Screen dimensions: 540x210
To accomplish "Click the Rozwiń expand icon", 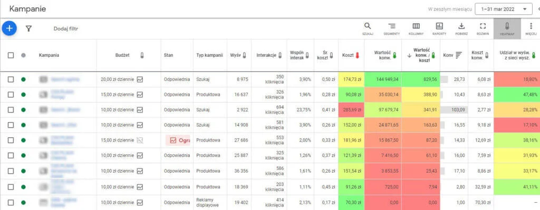I will (x=483, y=29).
